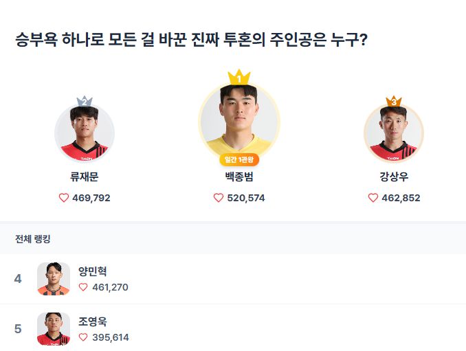The height and width of the screenshot is (351, 466).
Task: Click the gold crown above first place
Action: point(238,77)
